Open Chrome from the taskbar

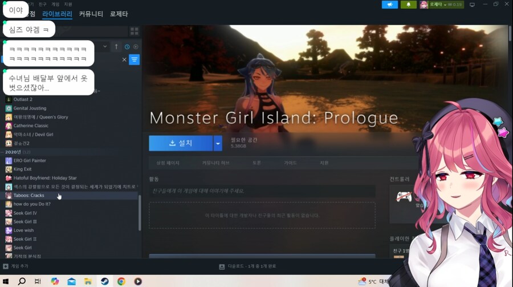121,281
